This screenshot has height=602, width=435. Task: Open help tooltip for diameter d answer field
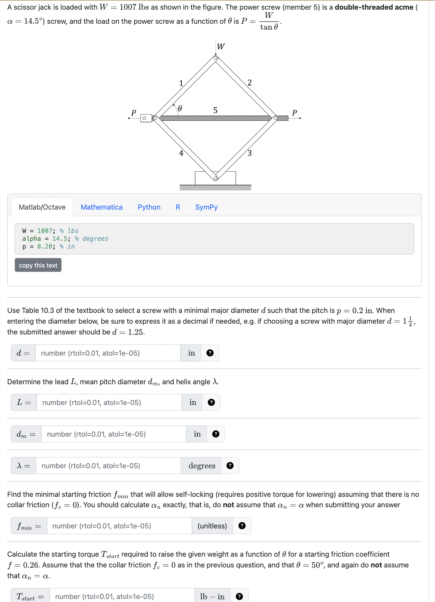210,353
